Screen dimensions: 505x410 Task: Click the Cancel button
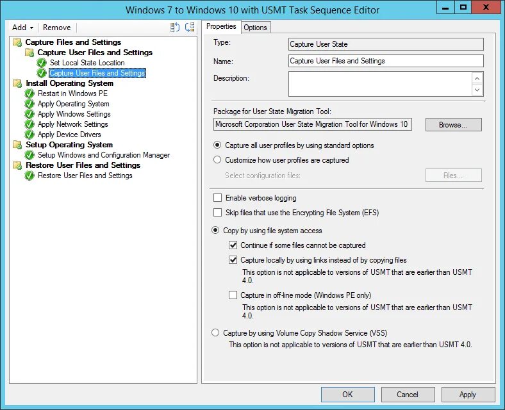(x=408, y=395)
